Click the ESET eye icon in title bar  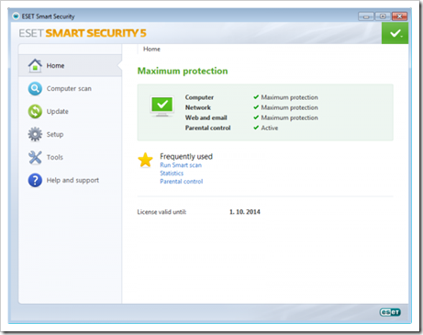16,16
